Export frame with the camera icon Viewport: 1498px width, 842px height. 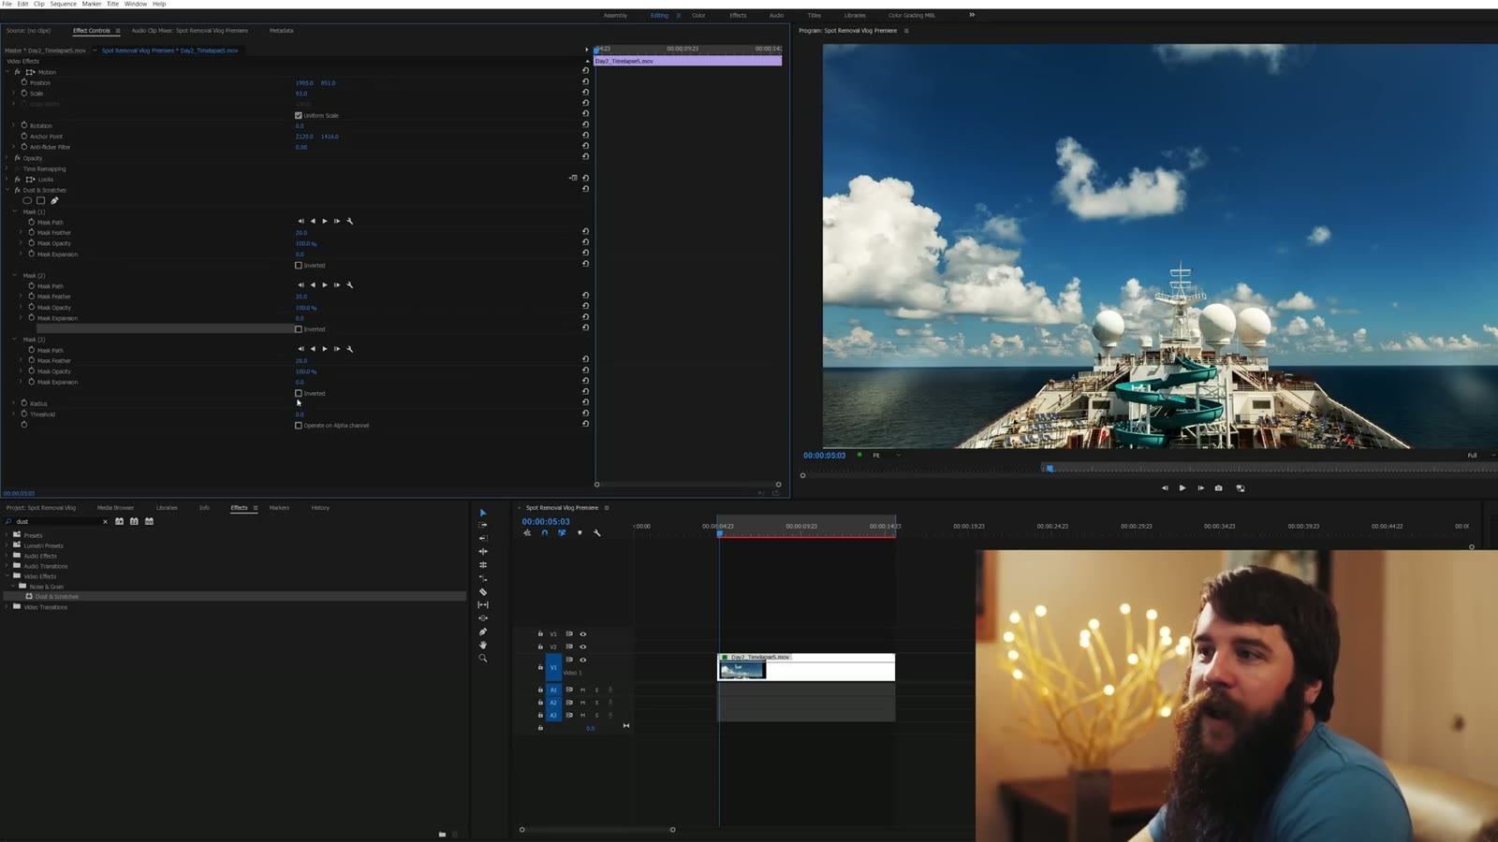pos(1218,487)
